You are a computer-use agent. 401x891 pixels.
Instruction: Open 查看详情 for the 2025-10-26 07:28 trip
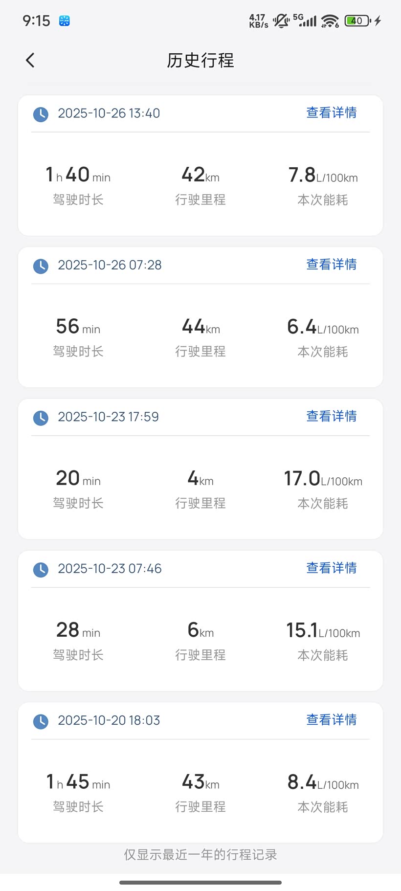click(x=331, y=265)
